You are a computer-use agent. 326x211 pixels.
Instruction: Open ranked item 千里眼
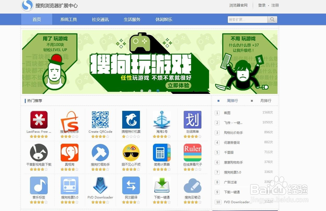click(x=229, y=152)
